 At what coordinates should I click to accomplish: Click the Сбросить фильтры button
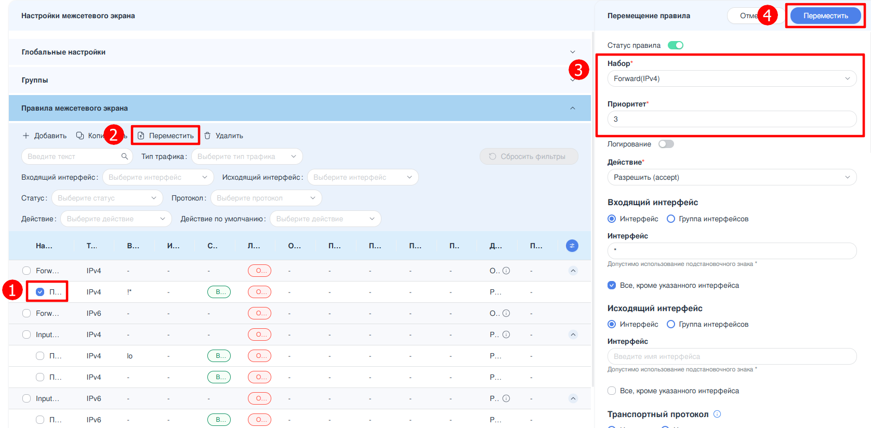click(528, 156)
